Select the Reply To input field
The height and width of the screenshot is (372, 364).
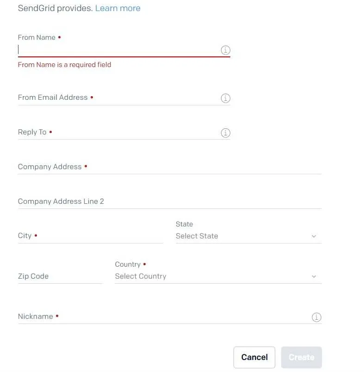(119, 132)
